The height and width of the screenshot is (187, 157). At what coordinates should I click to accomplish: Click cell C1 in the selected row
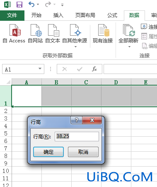[86, 96]
